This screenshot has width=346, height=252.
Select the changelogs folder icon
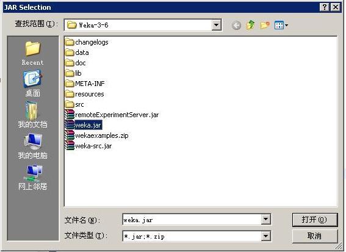70,42
